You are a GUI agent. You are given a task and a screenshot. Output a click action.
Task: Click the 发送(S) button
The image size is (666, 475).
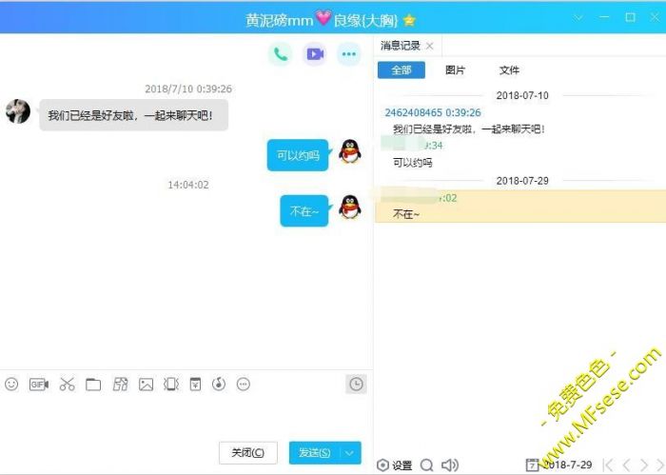[x=314, y=452]
